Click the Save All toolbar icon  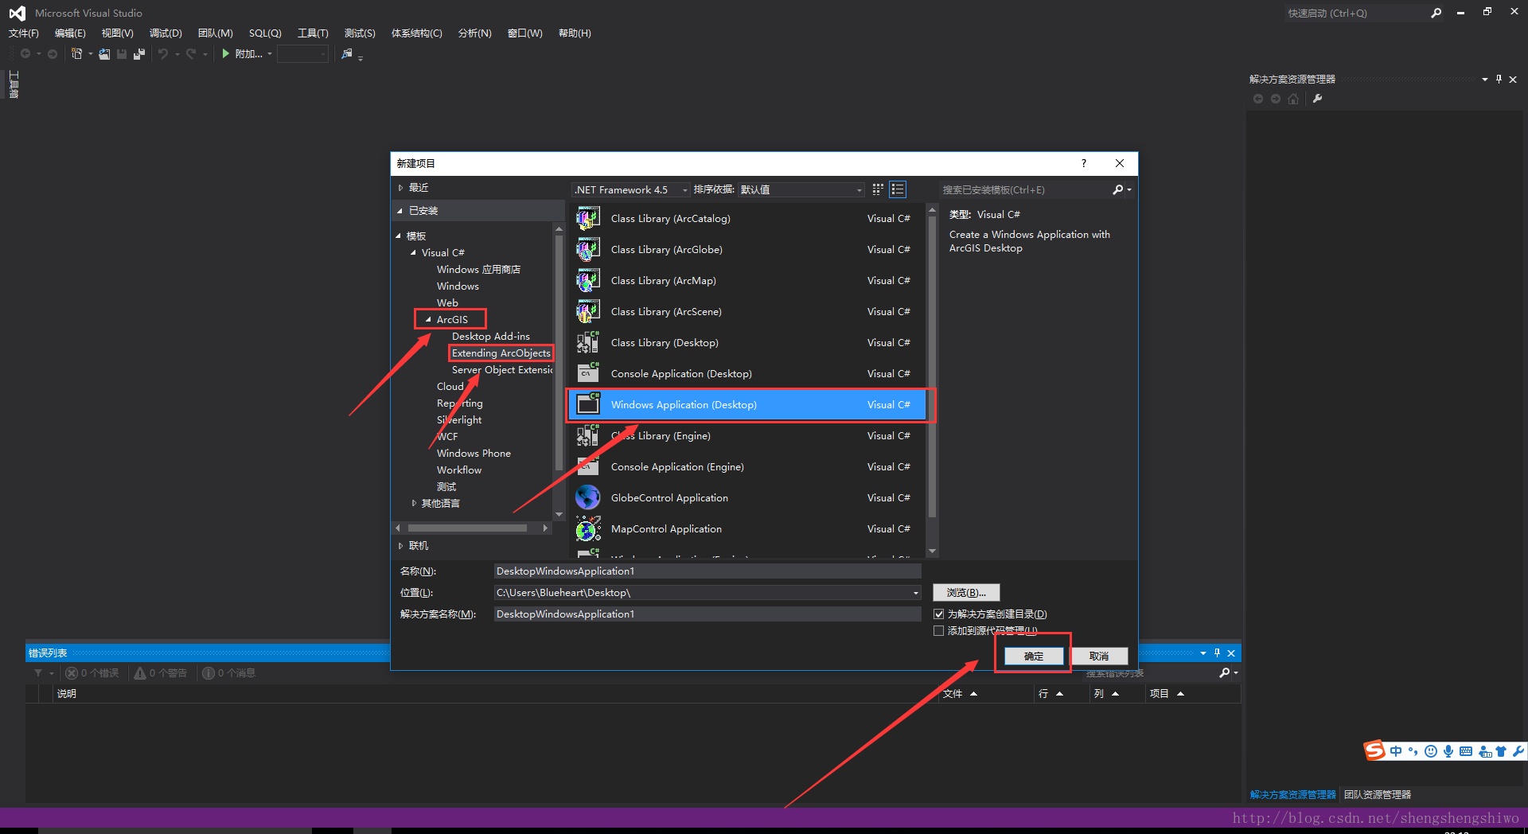(x=138, y=54)
